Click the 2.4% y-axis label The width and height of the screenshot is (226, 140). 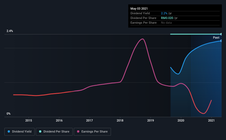(x=10, y=31)
